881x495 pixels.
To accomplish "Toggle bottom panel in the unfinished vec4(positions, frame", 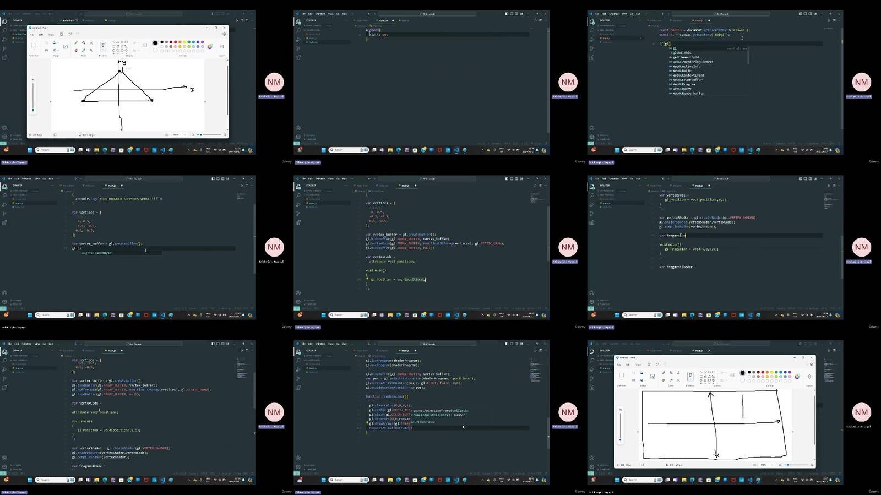I will [x=512, y=179].
